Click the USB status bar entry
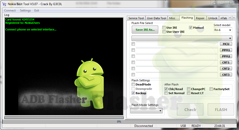The height and width of the screenshot is (130, 239). (183, 126)
